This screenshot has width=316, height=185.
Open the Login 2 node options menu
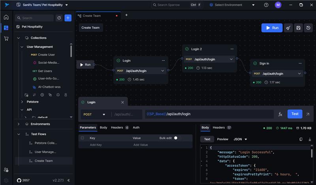pos(232,49)
